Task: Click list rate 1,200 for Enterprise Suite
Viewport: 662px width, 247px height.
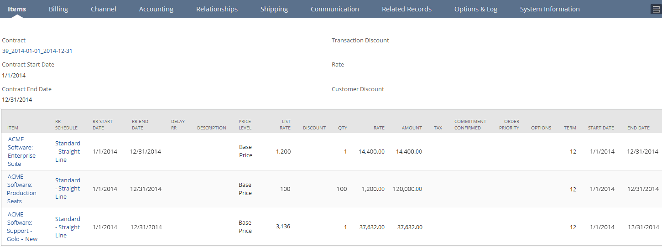Action: (283, 152)
